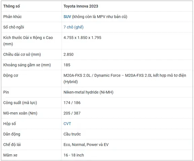Select the '16 - 18 inch' value
This screenshot has height=161, width=194.
(74, 155)
